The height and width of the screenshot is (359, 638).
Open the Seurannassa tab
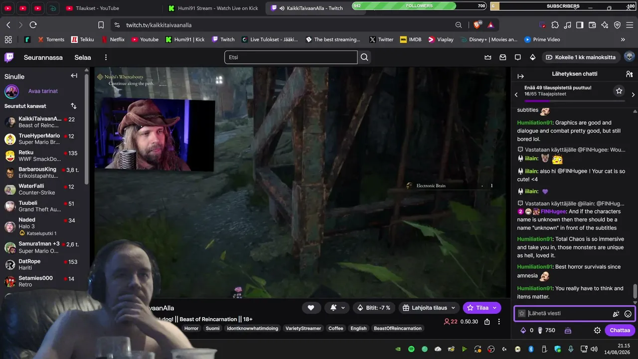(x=43, y=57)
